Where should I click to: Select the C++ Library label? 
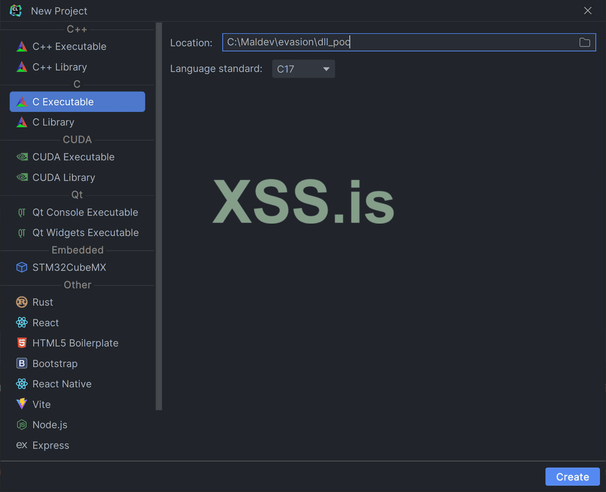click(x=60, y=67)
